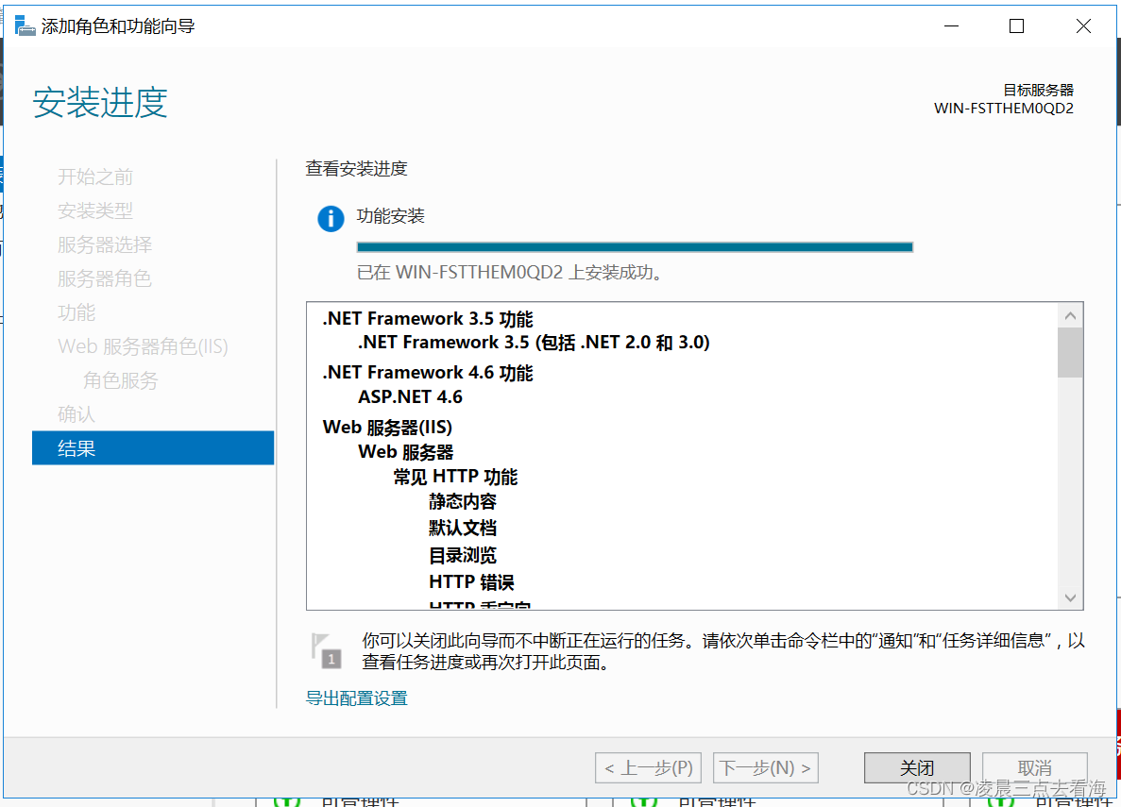1121x807 pixels.
Task: Select the 确认 step in sidebar
Action: coord(76,414)
